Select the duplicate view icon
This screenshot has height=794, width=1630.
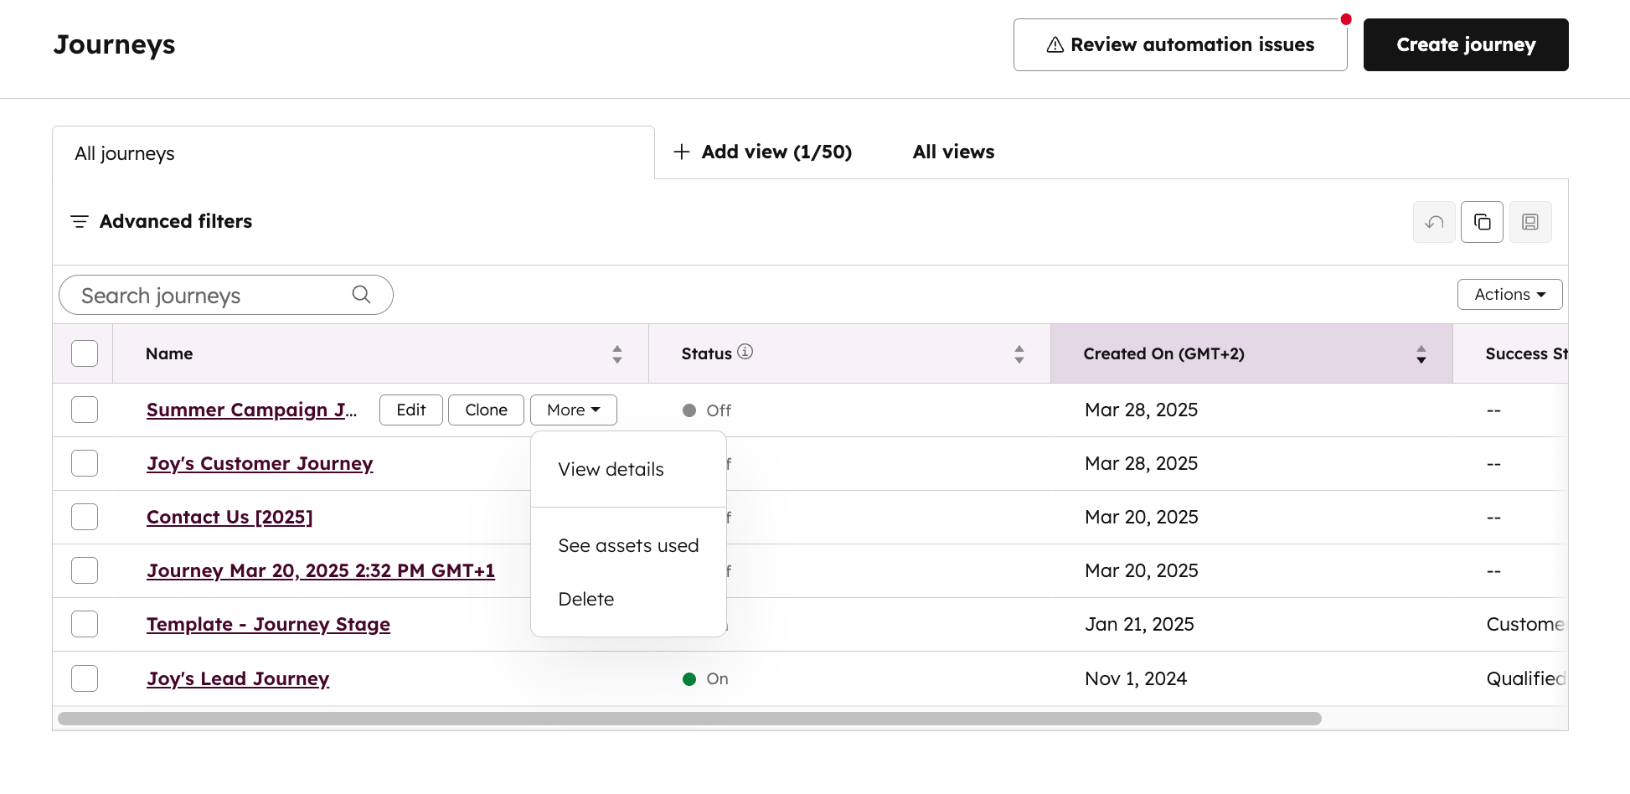coord(1483,222)
